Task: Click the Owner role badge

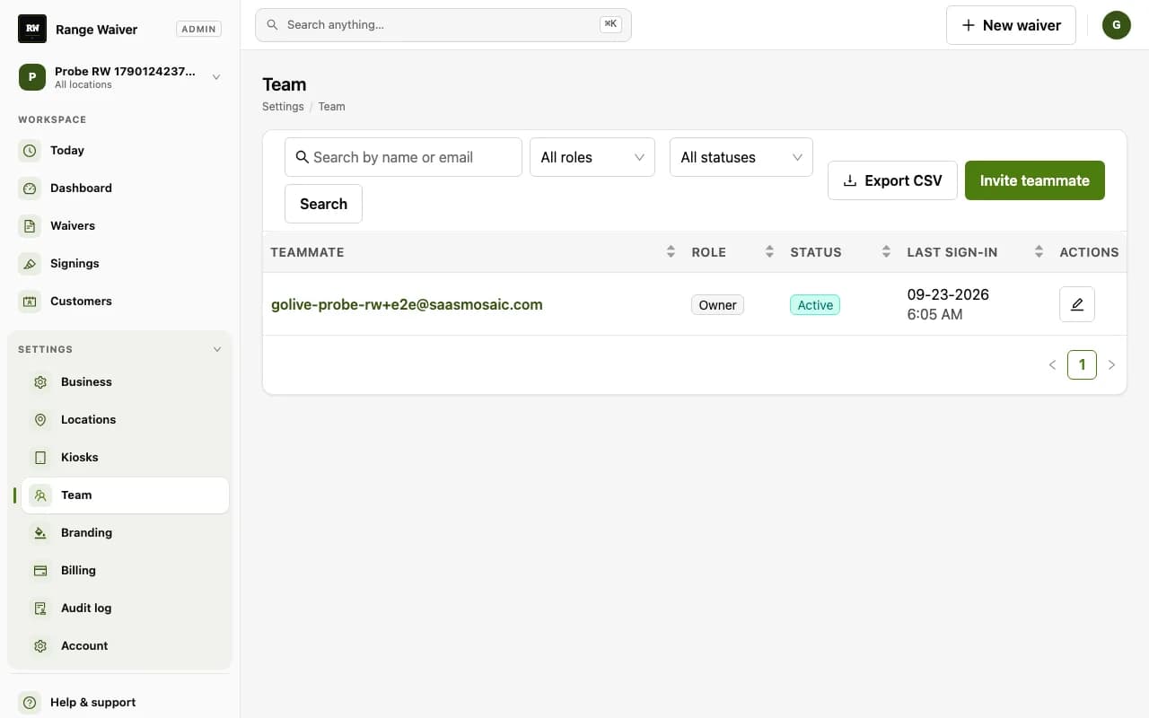Action: click(x=717, y=305)
